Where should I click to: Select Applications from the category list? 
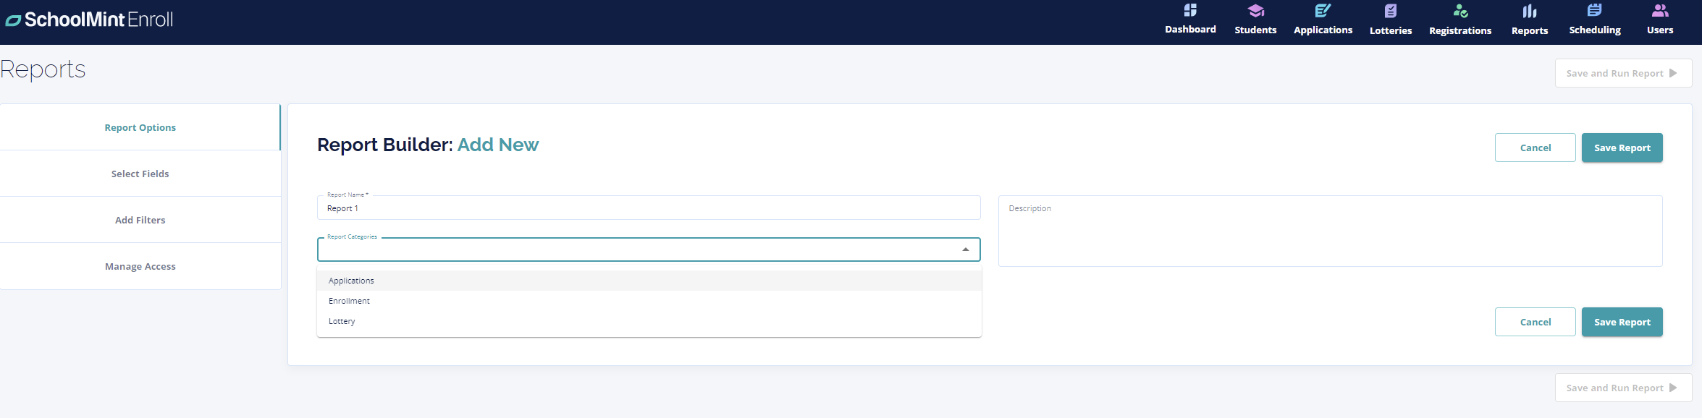tap(352, 281)
